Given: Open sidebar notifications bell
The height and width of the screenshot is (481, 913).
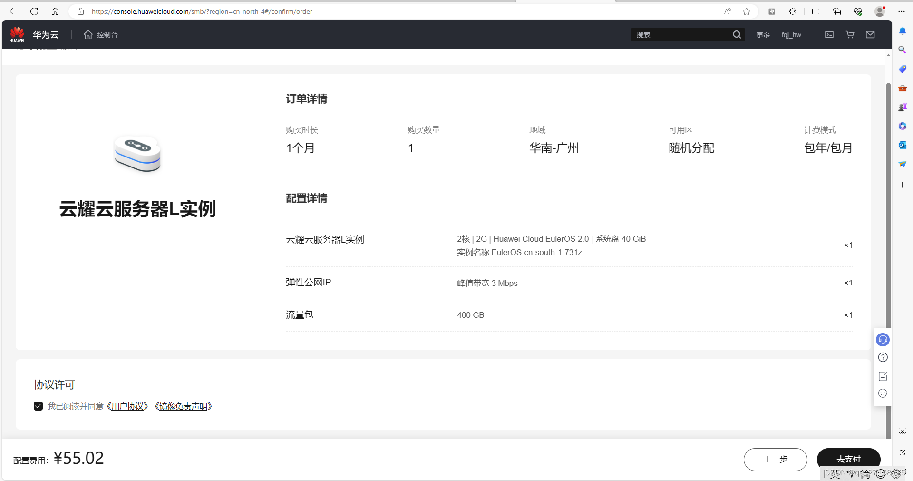Looking at the screenshot, I should [x=903, y=31].
